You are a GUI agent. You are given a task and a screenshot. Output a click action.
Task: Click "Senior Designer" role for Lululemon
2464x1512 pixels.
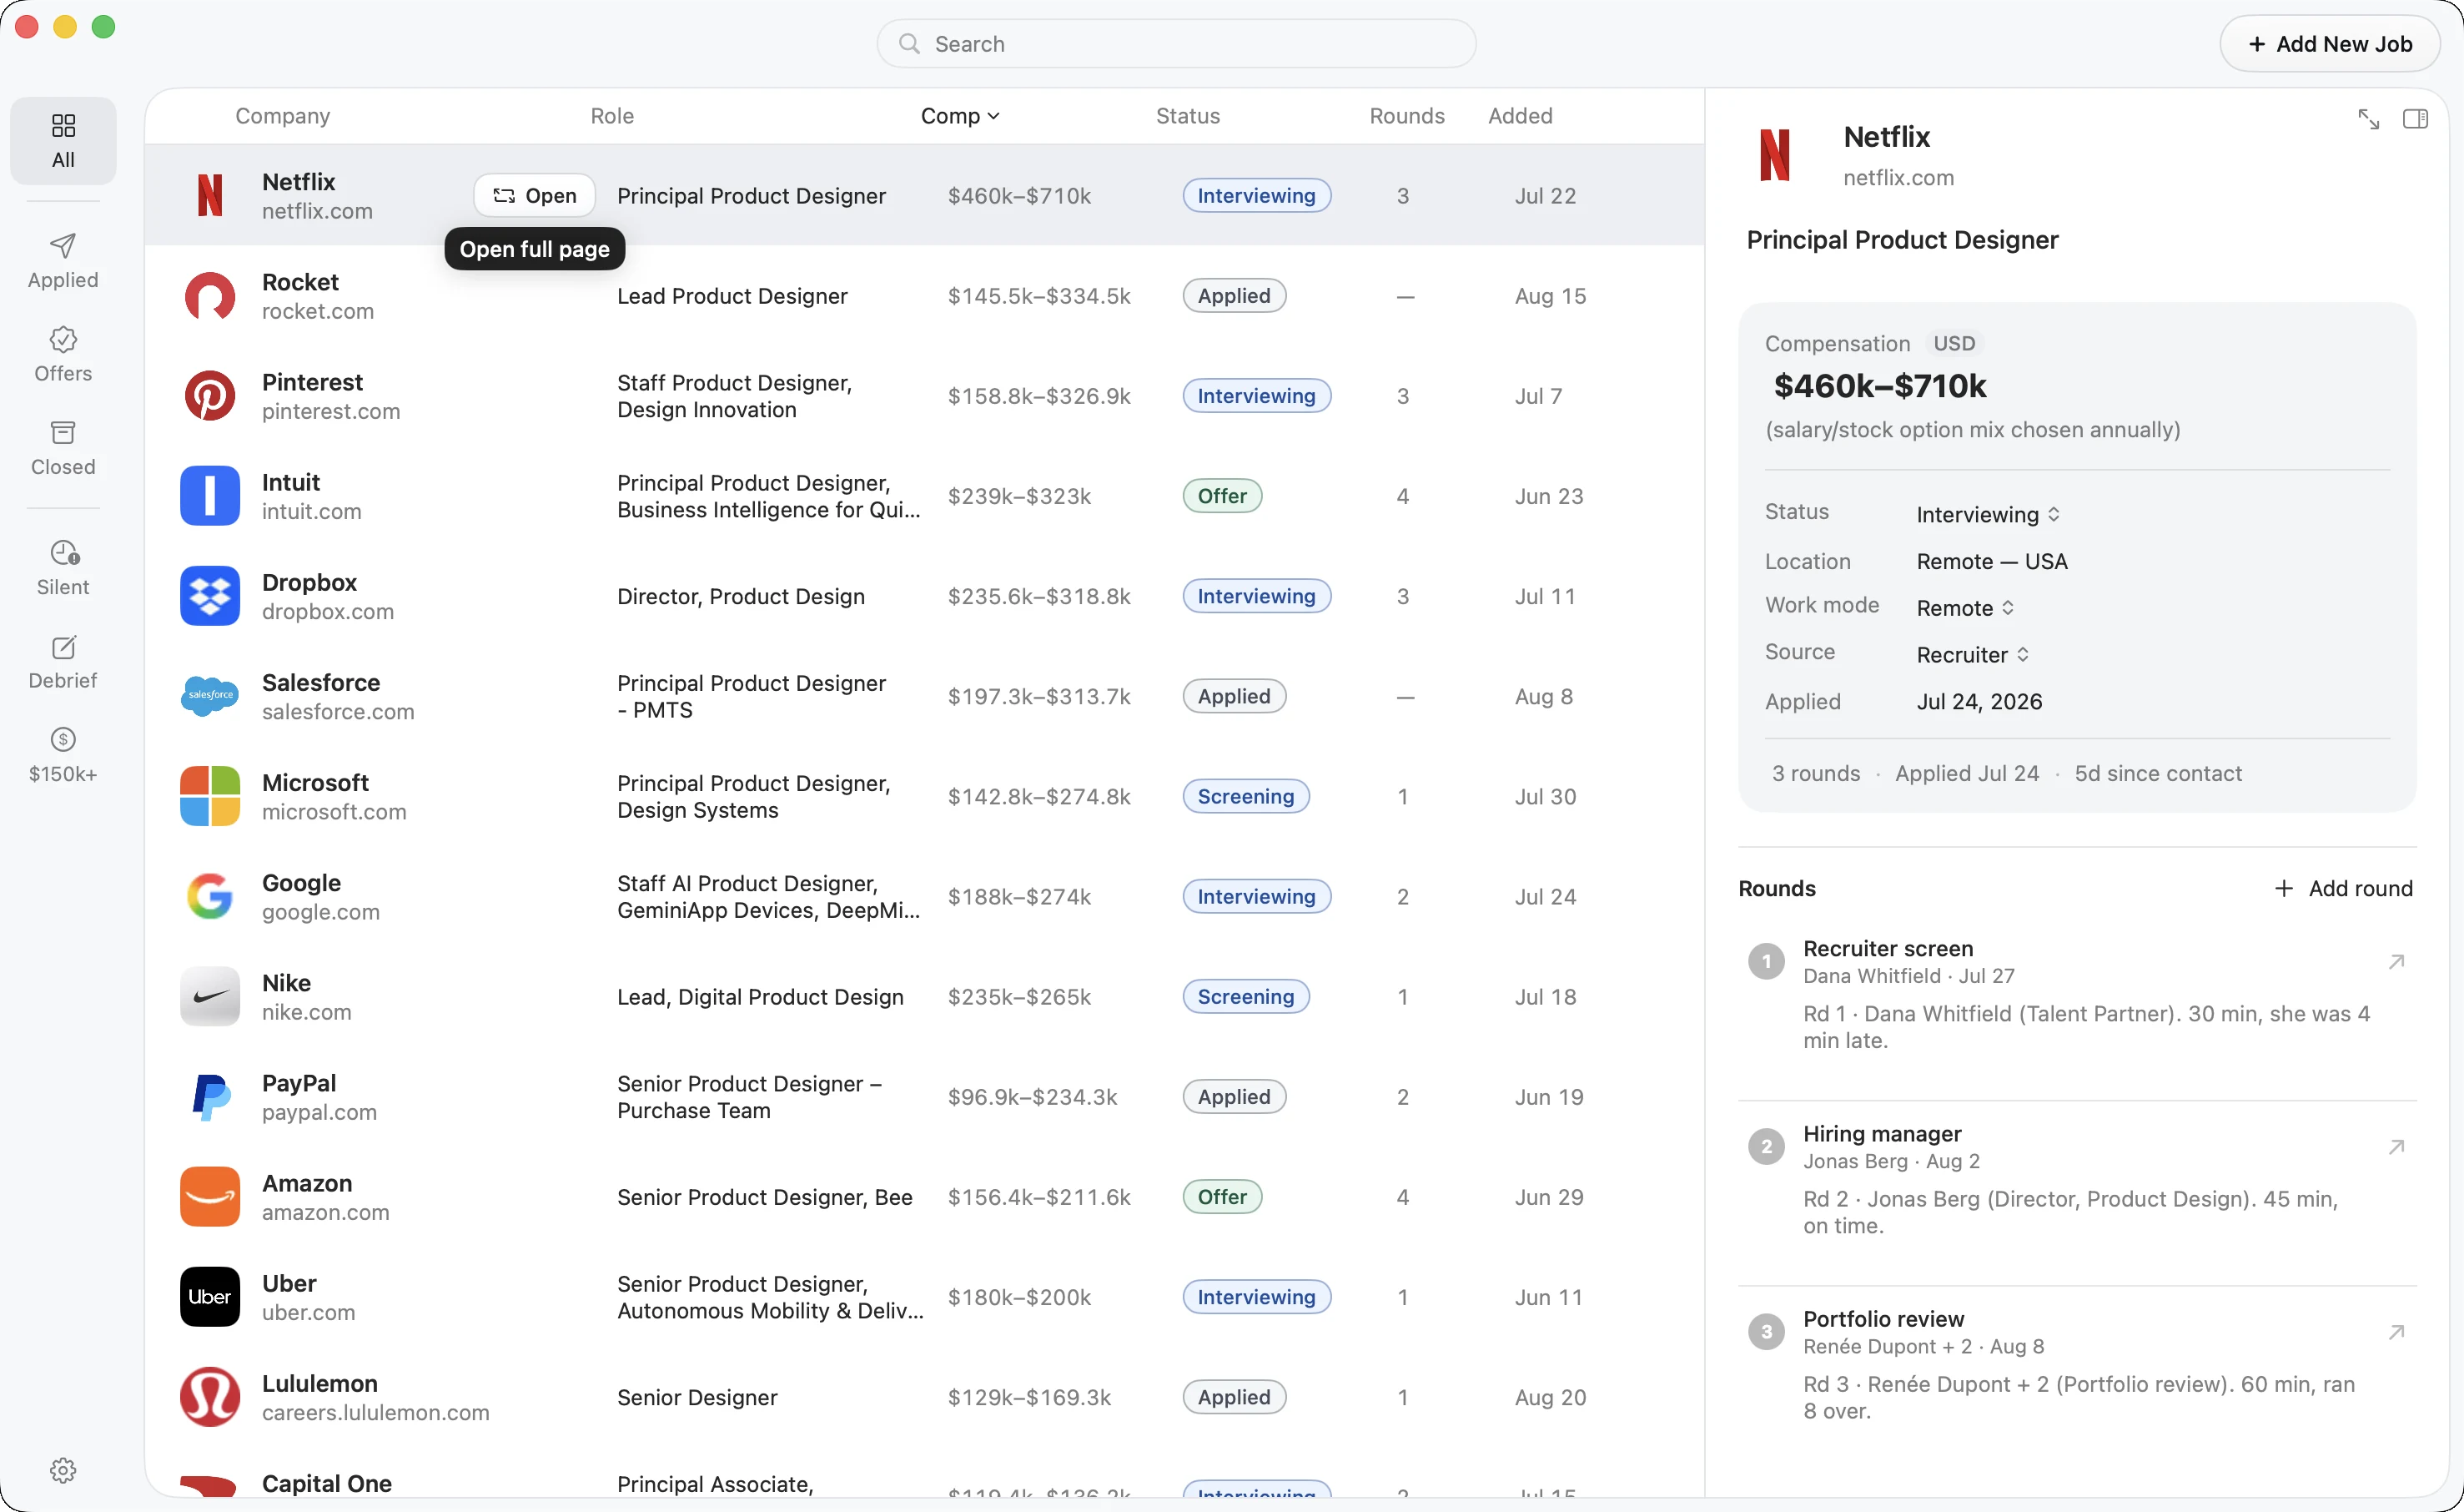697,1397
